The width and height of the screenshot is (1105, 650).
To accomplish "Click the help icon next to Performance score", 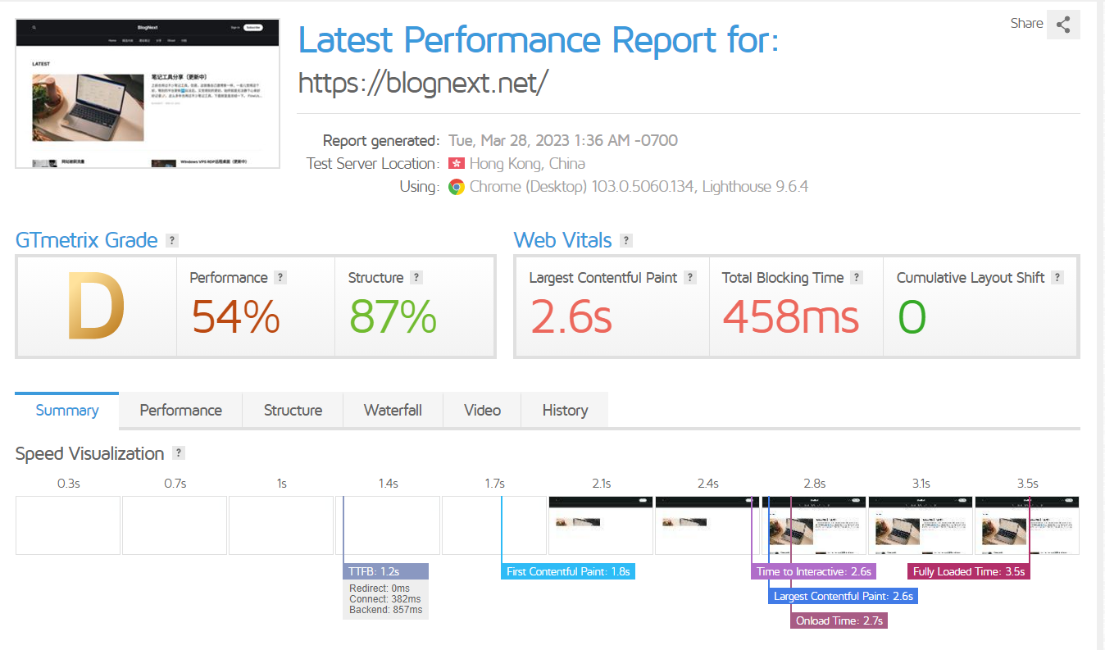I will coord(280,278).
